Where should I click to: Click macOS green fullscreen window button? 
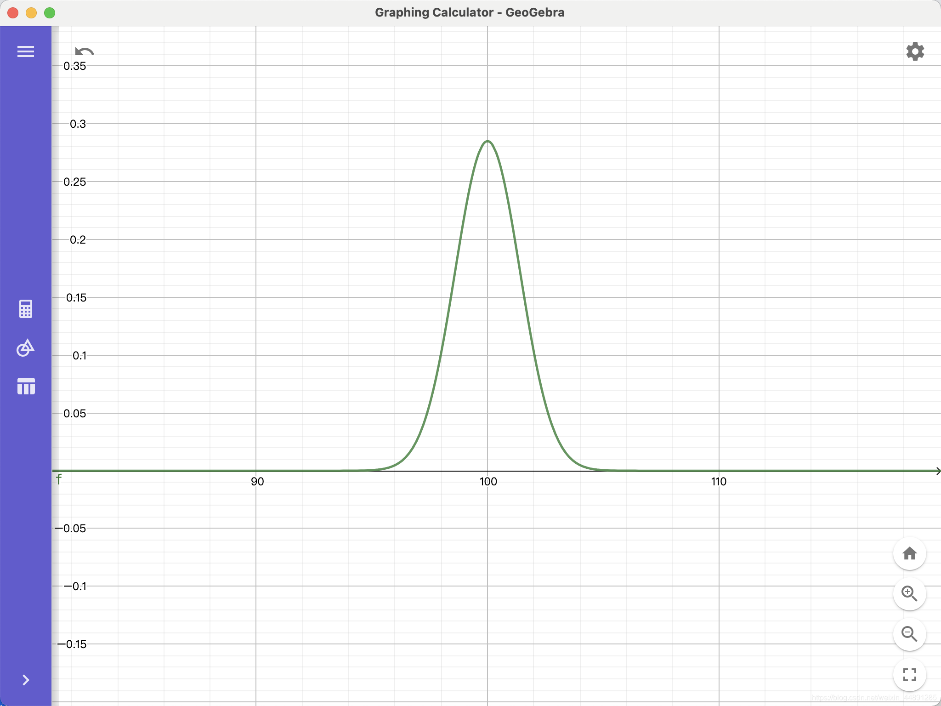click(50, 13)
